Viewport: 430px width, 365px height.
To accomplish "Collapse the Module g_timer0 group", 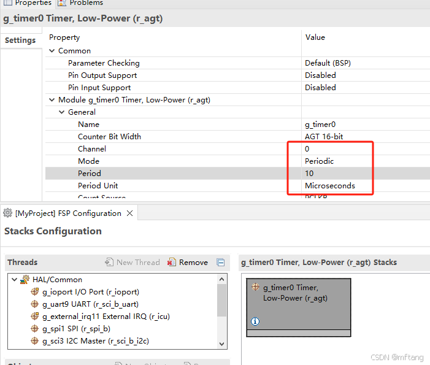I will pyautogui.click(x=52, y=100).
